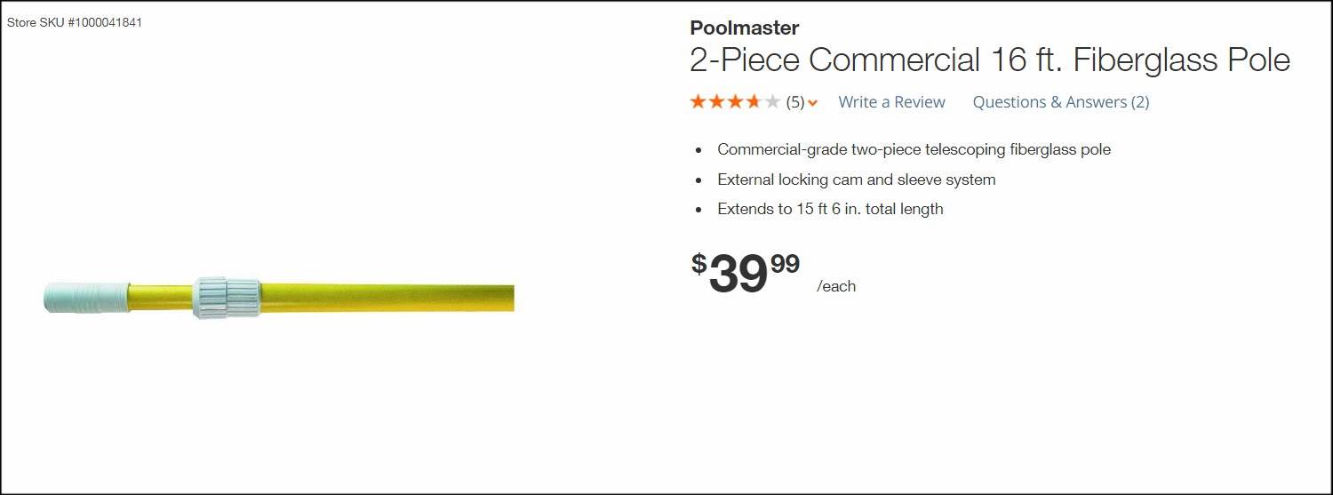1333x495 pixels.
Task: Click the locking cam collar in the image
Action: [227, 297]
